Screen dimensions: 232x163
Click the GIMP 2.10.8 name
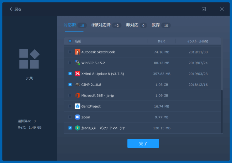click(x=91, y=85)
